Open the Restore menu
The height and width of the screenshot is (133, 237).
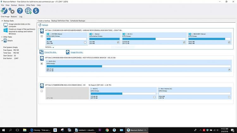[x=21, y=5]
